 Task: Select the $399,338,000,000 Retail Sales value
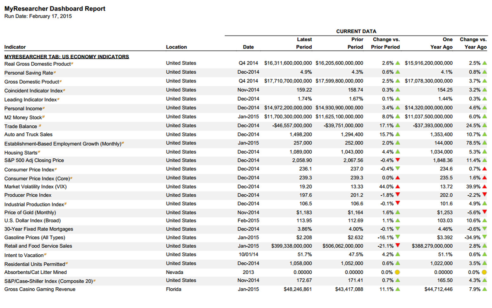click(292, 246)
